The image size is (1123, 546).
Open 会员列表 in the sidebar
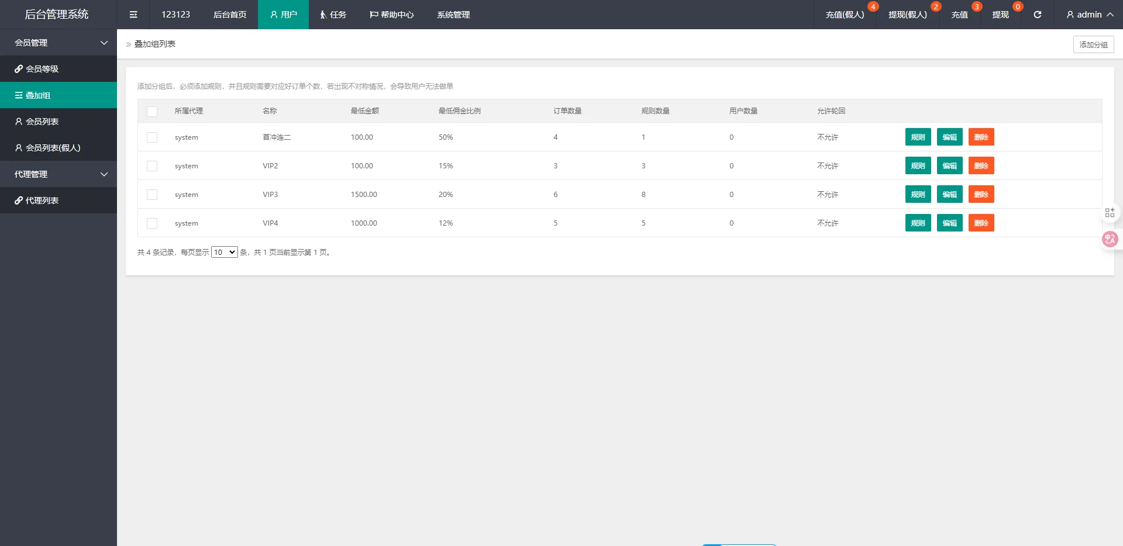click(x=42, y=122)
